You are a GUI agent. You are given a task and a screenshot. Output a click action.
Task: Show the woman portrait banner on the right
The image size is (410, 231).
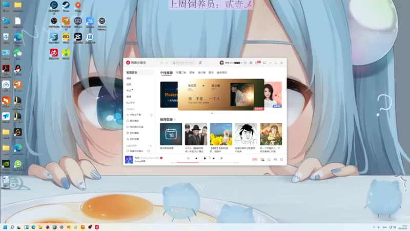click(x=273, y=94)
